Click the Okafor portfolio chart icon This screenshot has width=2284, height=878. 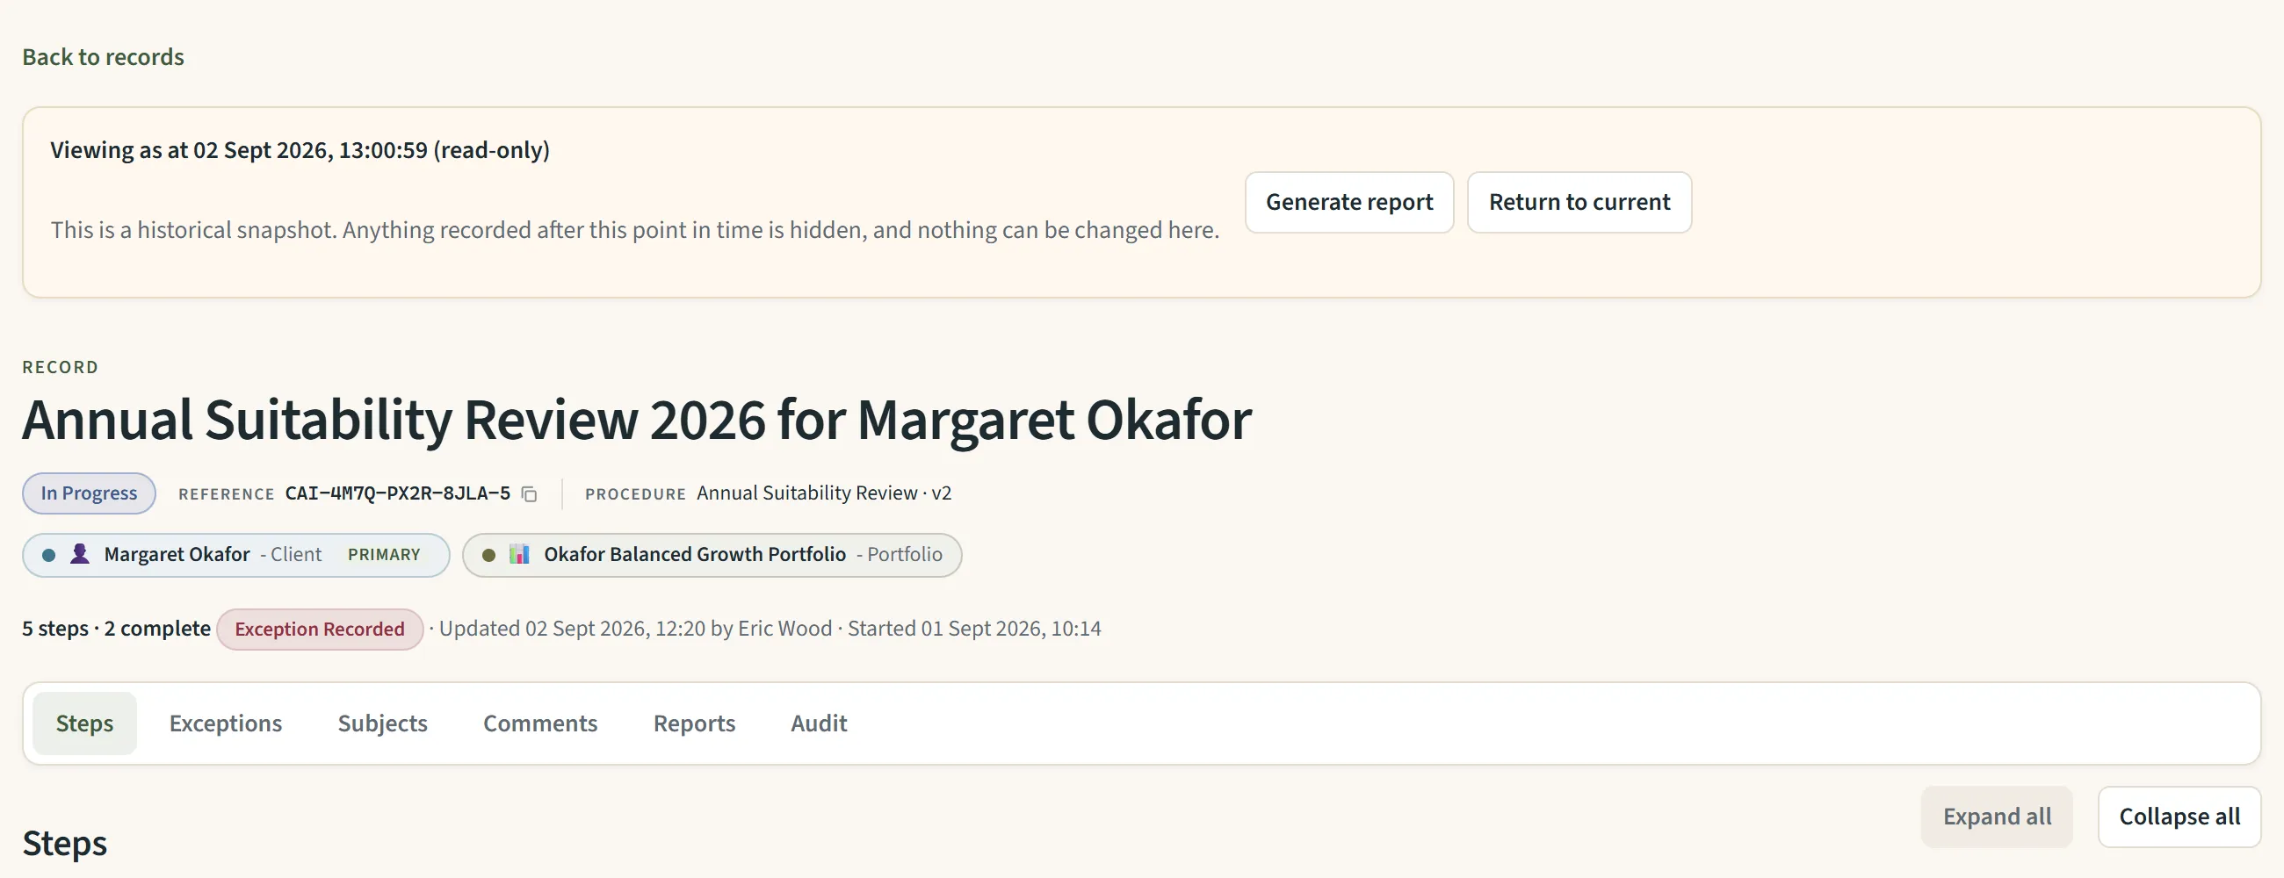(x=519, y=555)
